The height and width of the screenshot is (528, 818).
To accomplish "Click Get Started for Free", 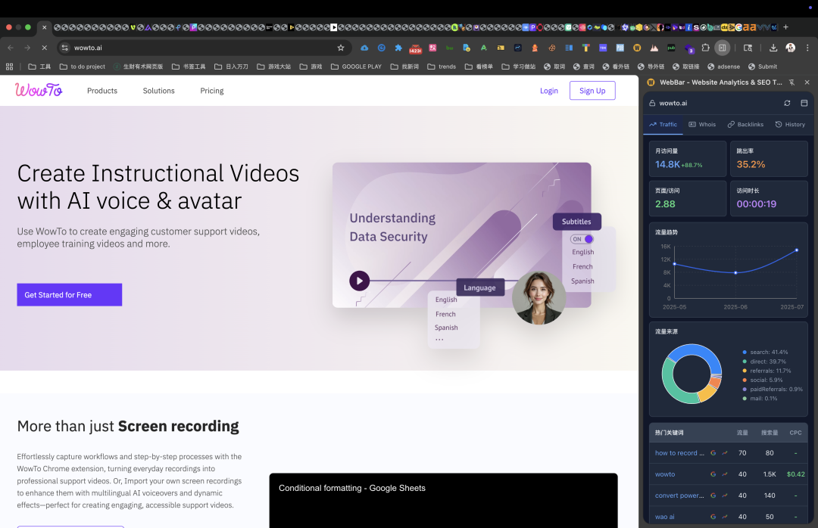I will click(x=70, y=295).
